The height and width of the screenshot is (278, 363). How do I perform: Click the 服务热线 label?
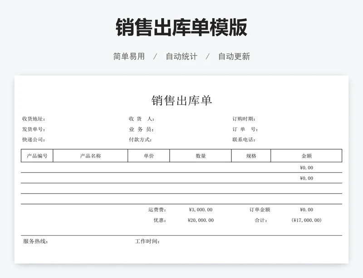pyautogui.click(x=35, y=241)
